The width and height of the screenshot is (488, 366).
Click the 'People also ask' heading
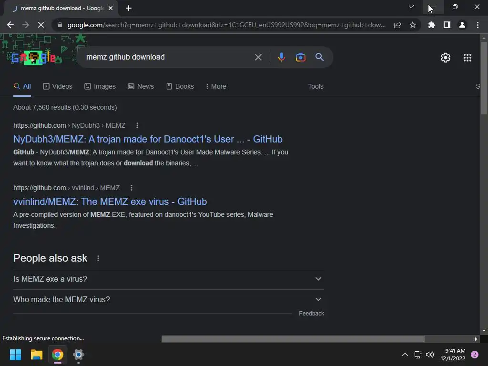pos(51,258)
